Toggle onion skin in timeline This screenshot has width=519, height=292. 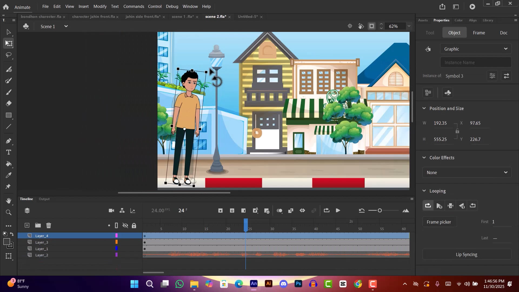(280, 211)
